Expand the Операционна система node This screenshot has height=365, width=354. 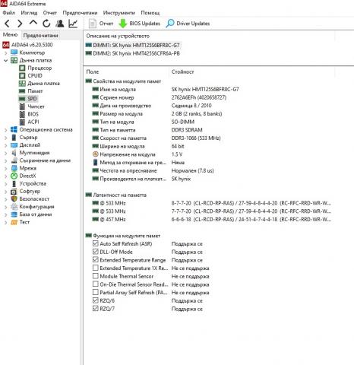pyautogui.click(x=5, y=130)
